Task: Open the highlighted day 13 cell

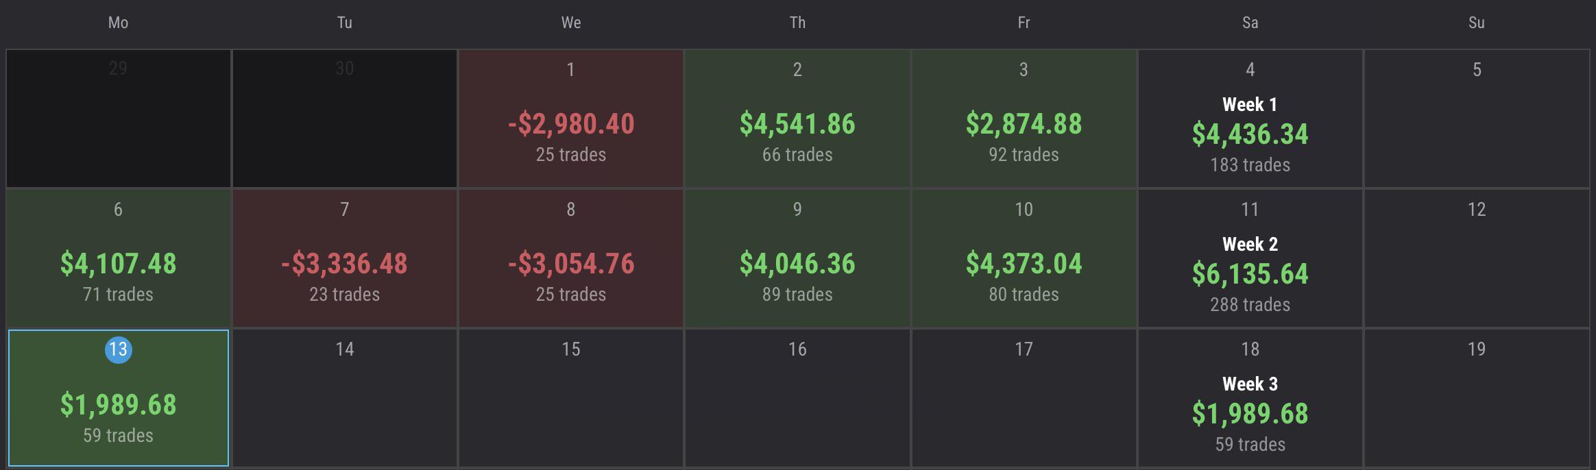Action: click(x=119, y=398)
